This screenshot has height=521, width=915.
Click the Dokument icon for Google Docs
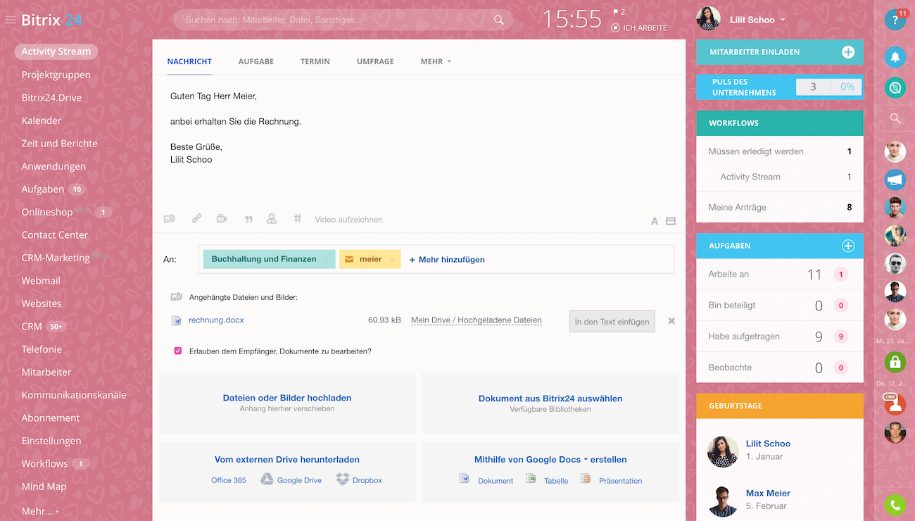465,479
